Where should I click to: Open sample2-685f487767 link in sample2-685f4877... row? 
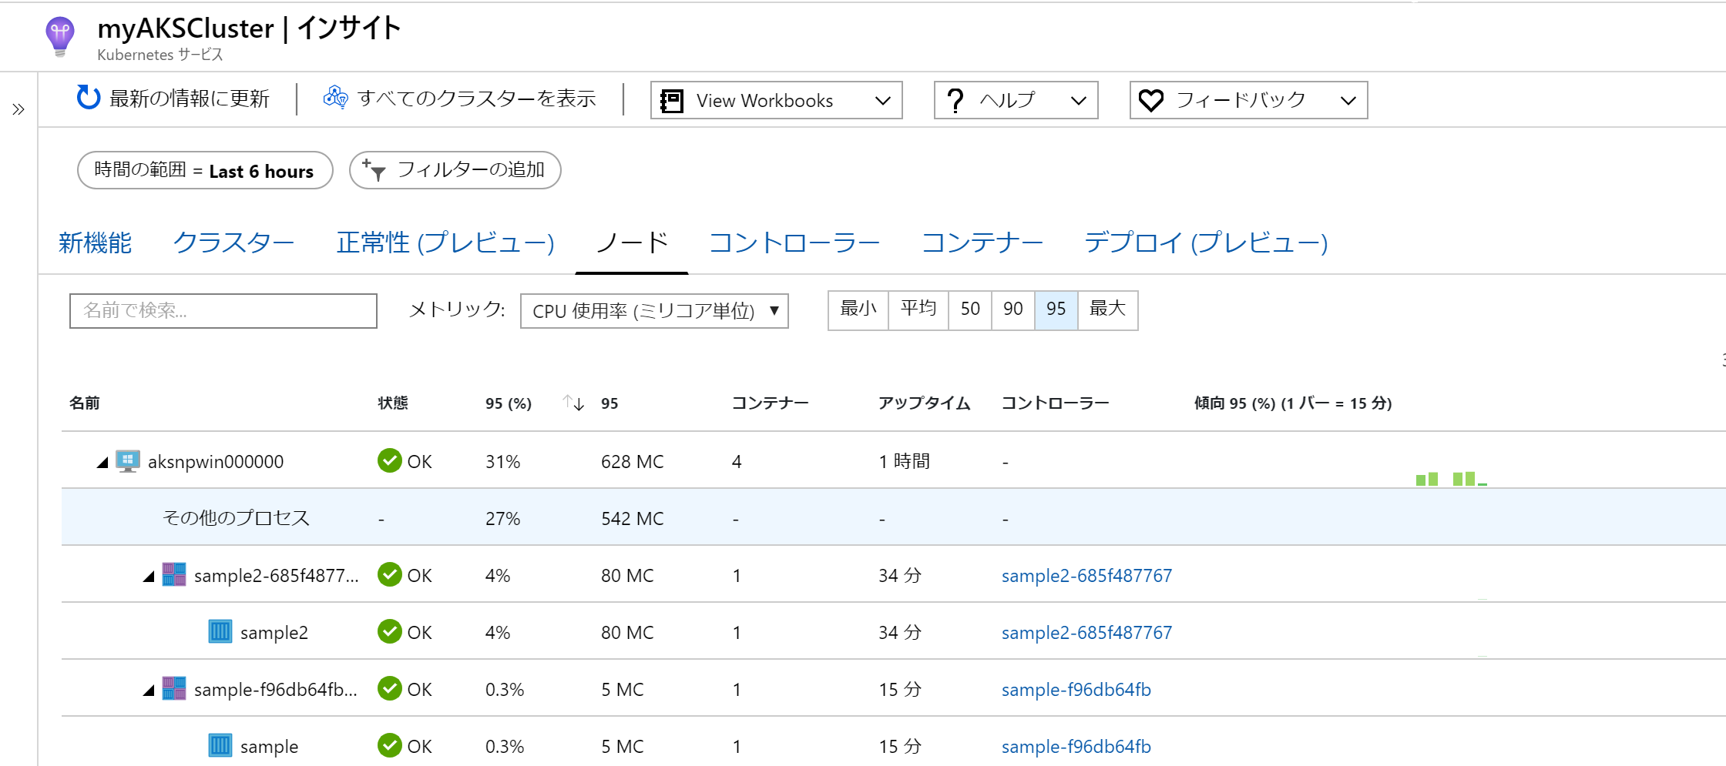(x=1086, y=576)
